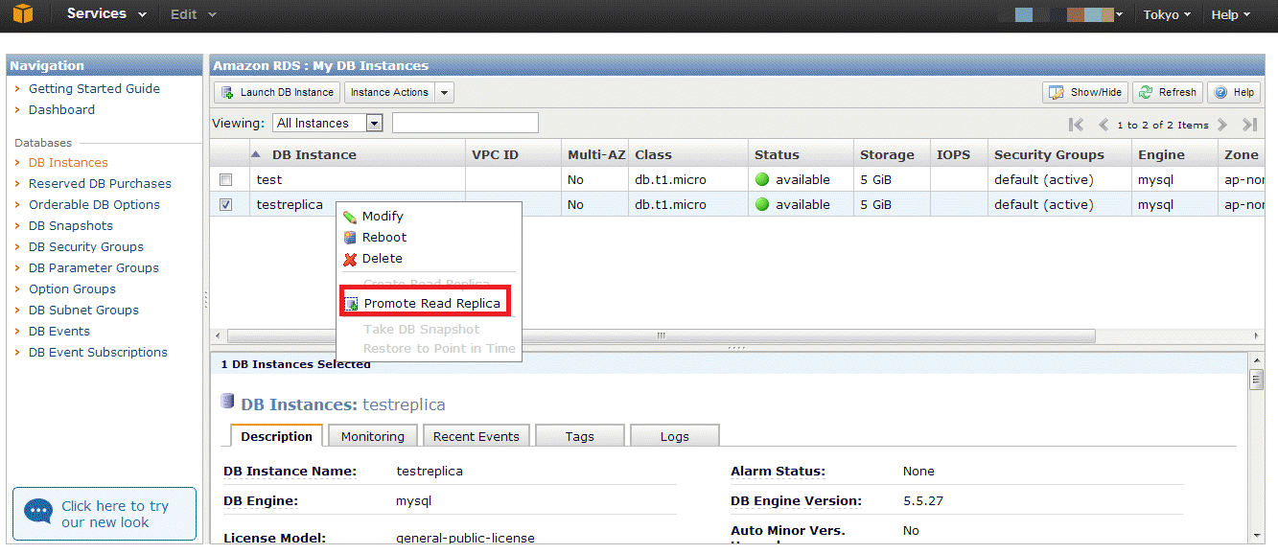Sort the table by Class column

(688, 154)
